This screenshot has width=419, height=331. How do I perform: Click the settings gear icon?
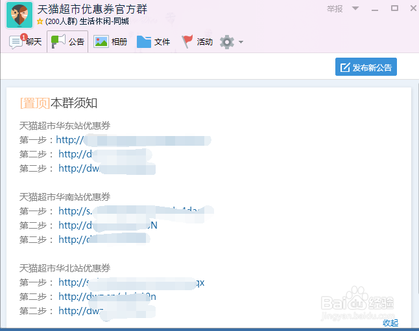click(227, 42)
